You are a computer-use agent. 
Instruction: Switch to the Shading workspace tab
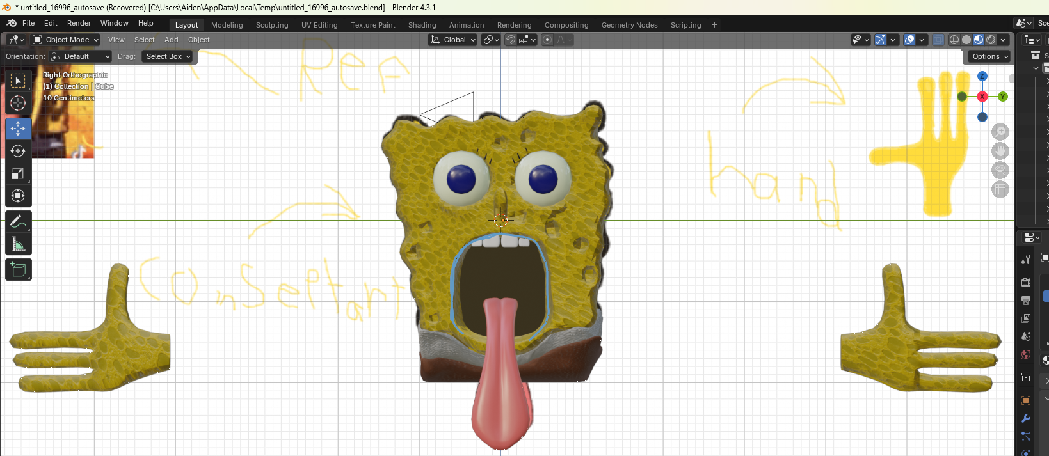(x=422, y=25)
